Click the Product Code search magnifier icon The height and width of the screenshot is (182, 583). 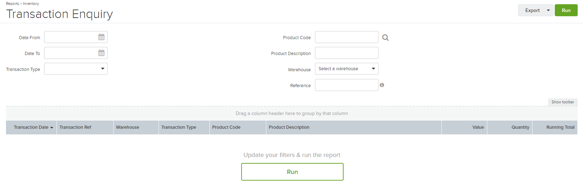pyautogui.click(x=386, y=37)
